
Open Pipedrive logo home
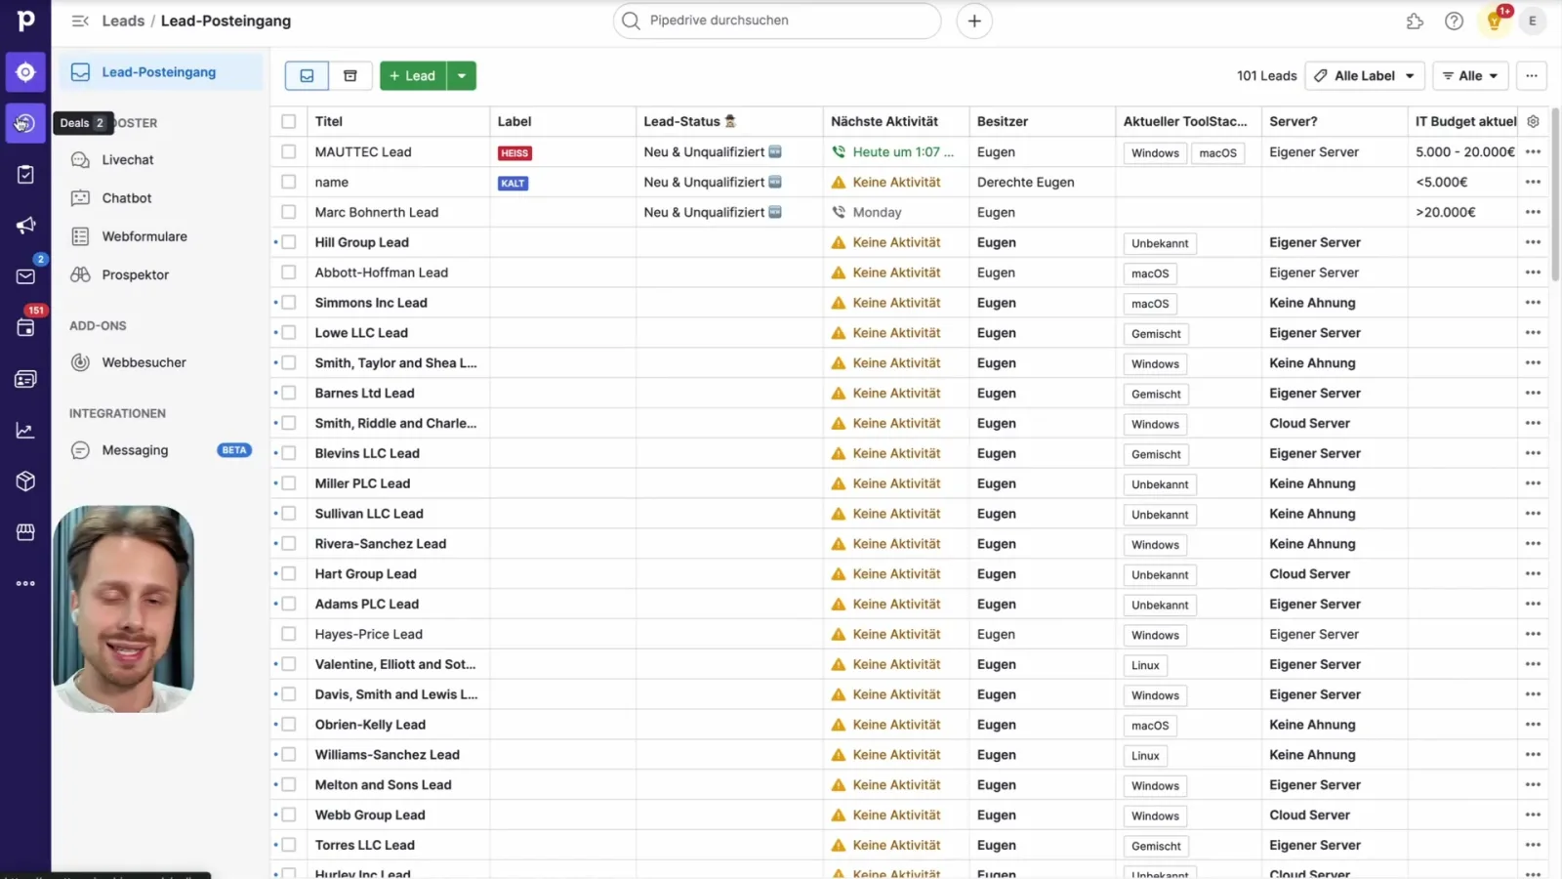coord(25,21)
